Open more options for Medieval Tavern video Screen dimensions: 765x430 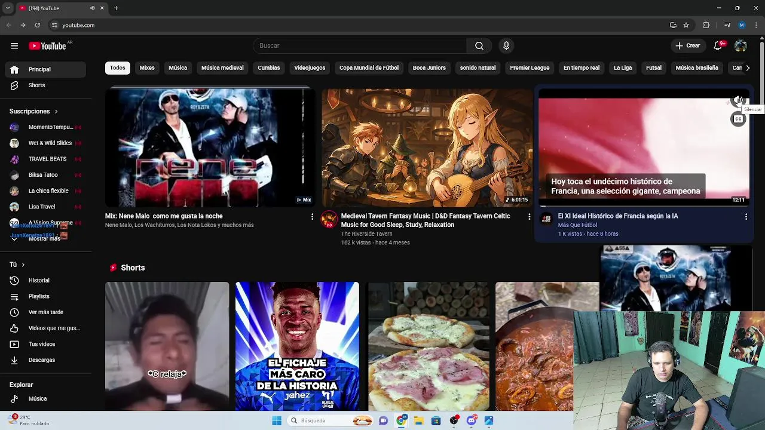coord(529,216)
